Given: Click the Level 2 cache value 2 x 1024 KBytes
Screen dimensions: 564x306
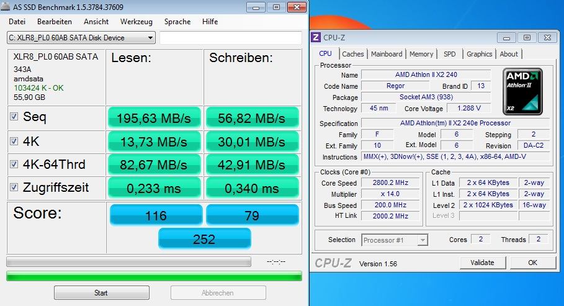Looking at the screenshot, I should [488, 205].
